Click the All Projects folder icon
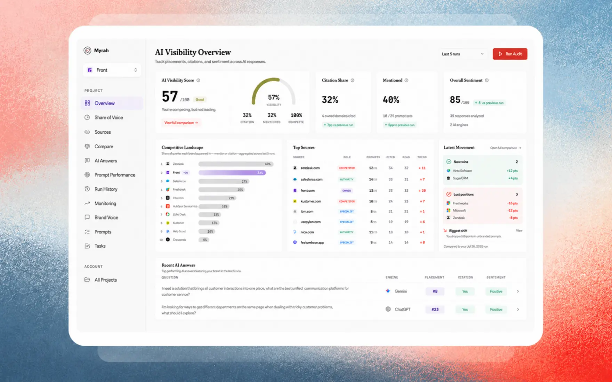The height and width of the screenshot is (382, 612). click(87, 280)
